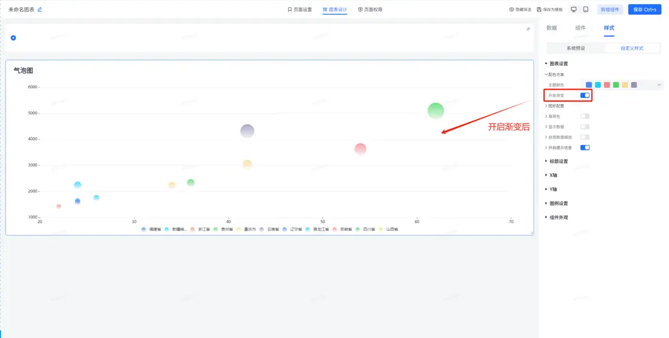Click the largest green bubble in the chart
Image resolution: width=669 pixels, height=338 pixels.
point(436,111)
